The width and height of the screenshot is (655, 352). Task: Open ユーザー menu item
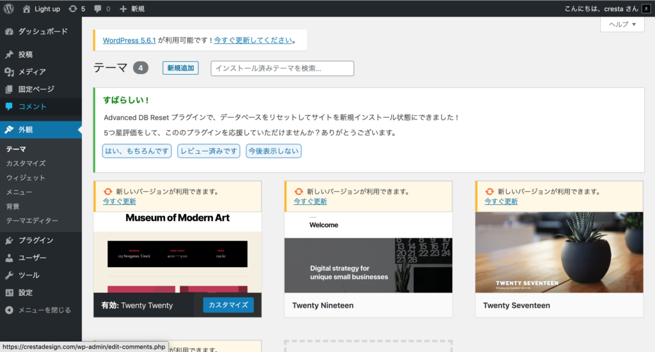click(x=41, y=257)
